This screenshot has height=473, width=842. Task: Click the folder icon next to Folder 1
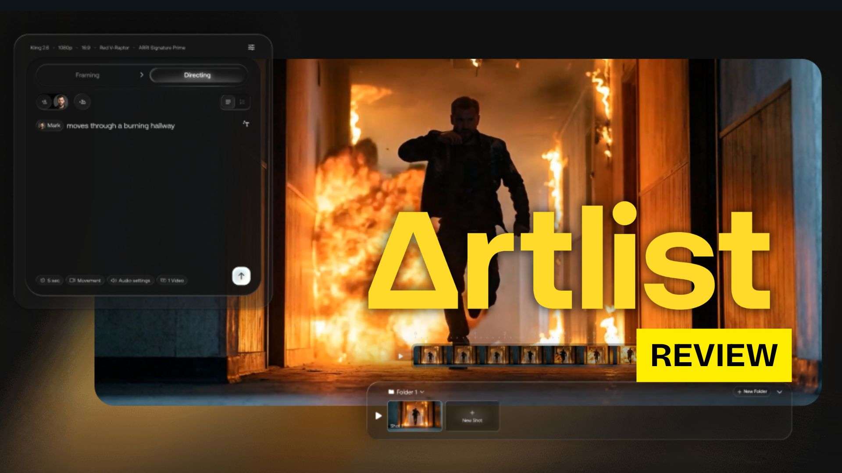pos(391,392)
